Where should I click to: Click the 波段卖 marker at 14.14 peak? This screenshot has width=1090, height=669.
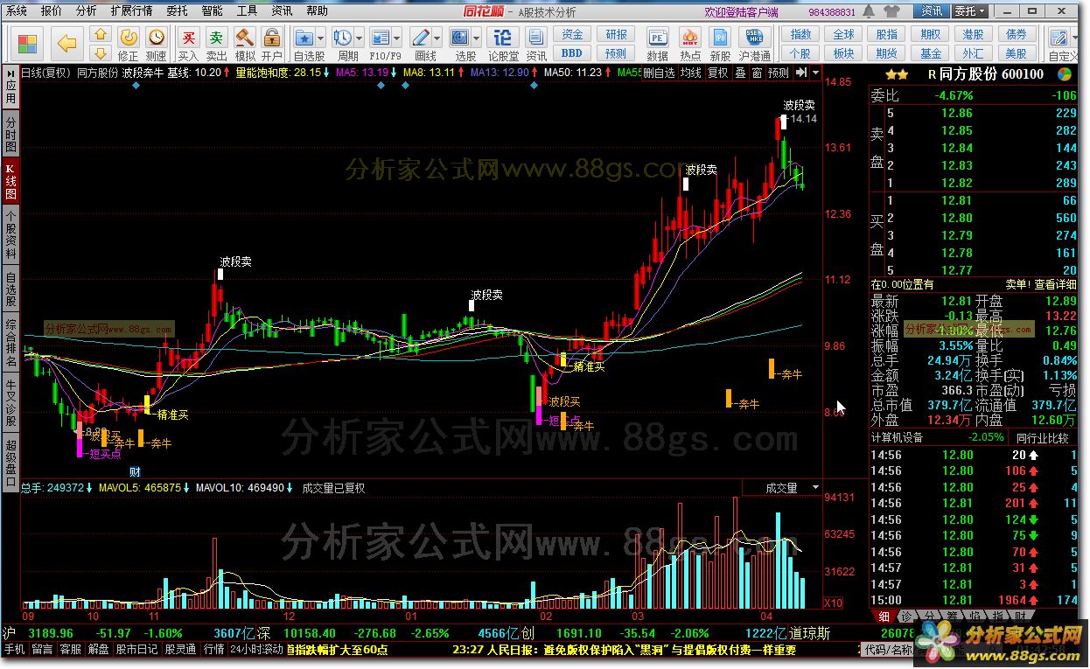point(799,105)
